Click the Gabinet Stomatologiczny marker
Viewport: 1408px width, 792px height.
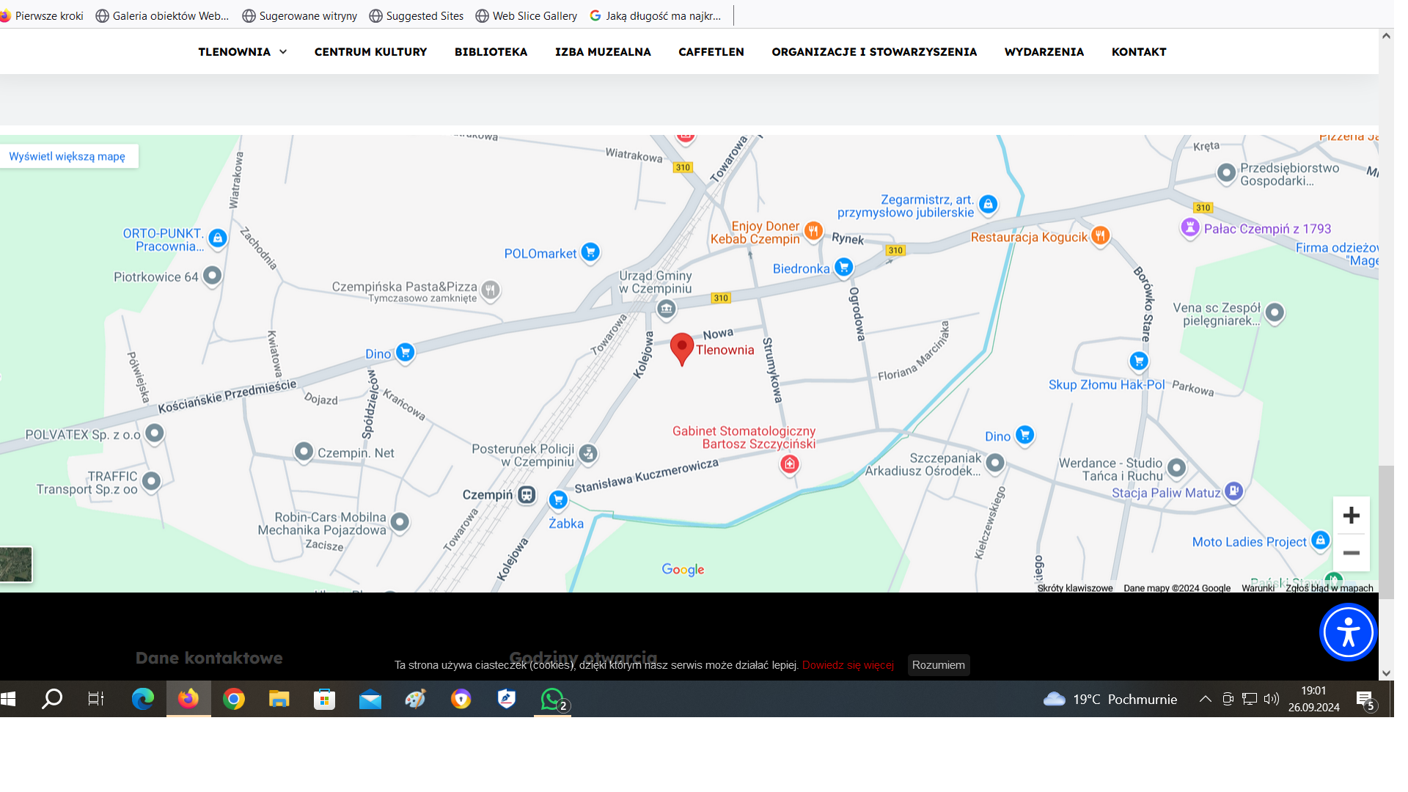pos(789,463)
